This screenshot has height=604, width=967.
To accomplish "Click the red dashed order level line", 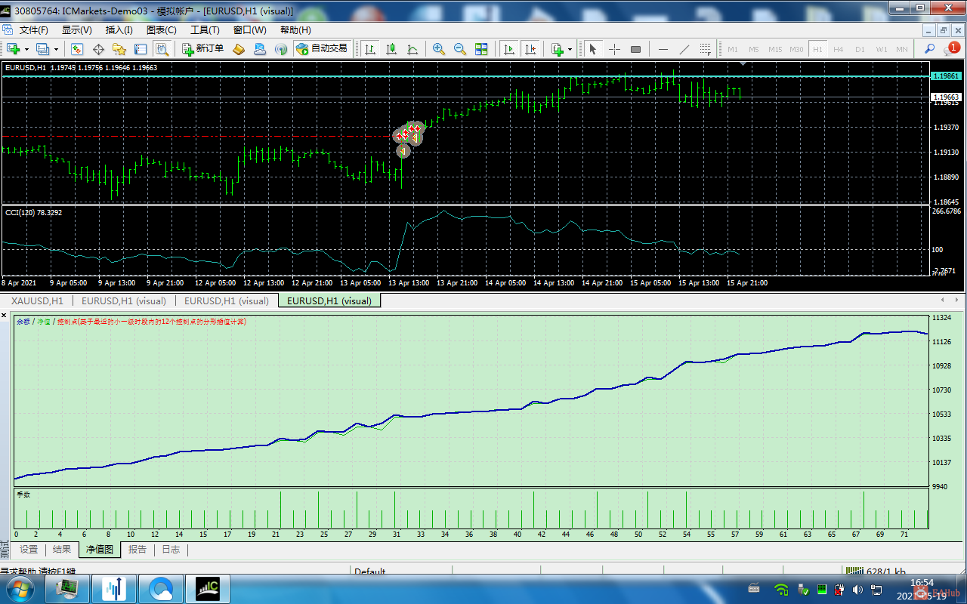I will [x=198, y=136].
